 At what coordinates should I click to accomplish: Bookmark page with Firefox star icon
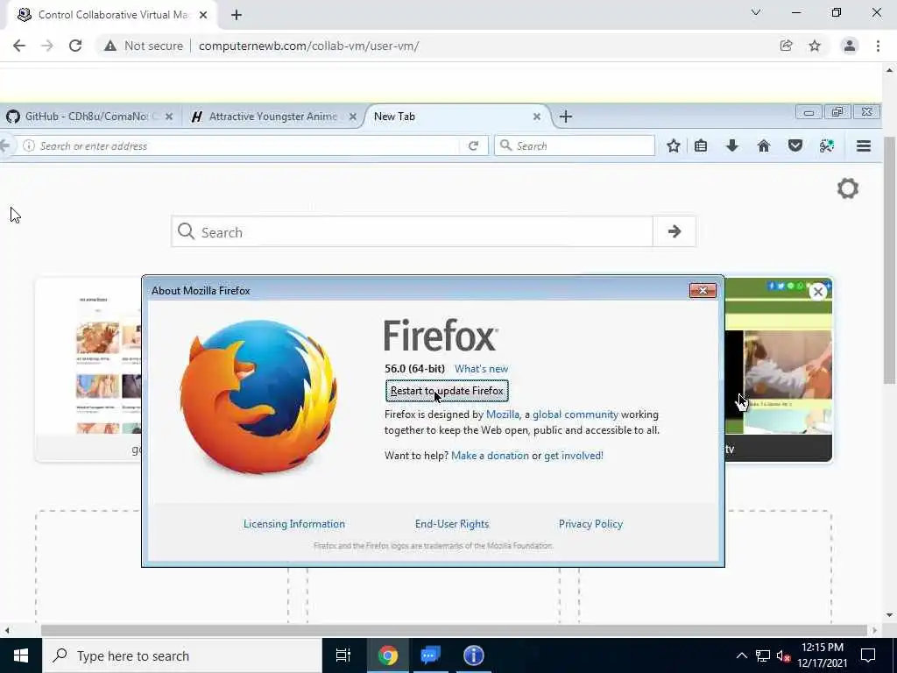point(674,146)
